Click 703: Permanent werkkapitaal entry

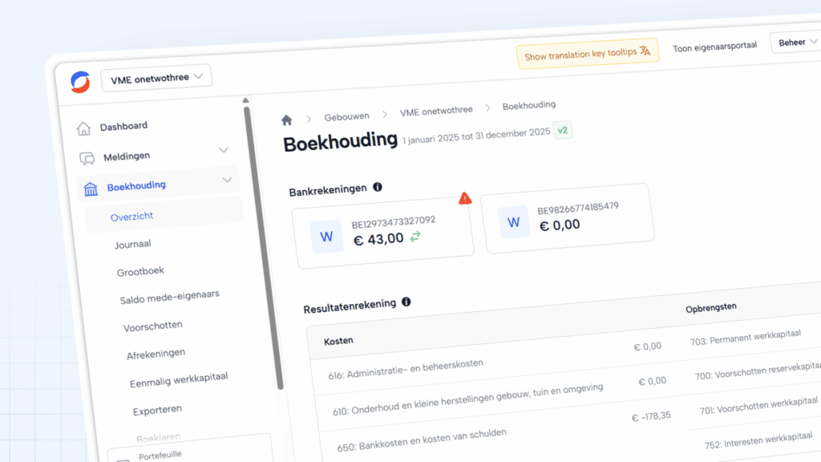click(745, 338)
